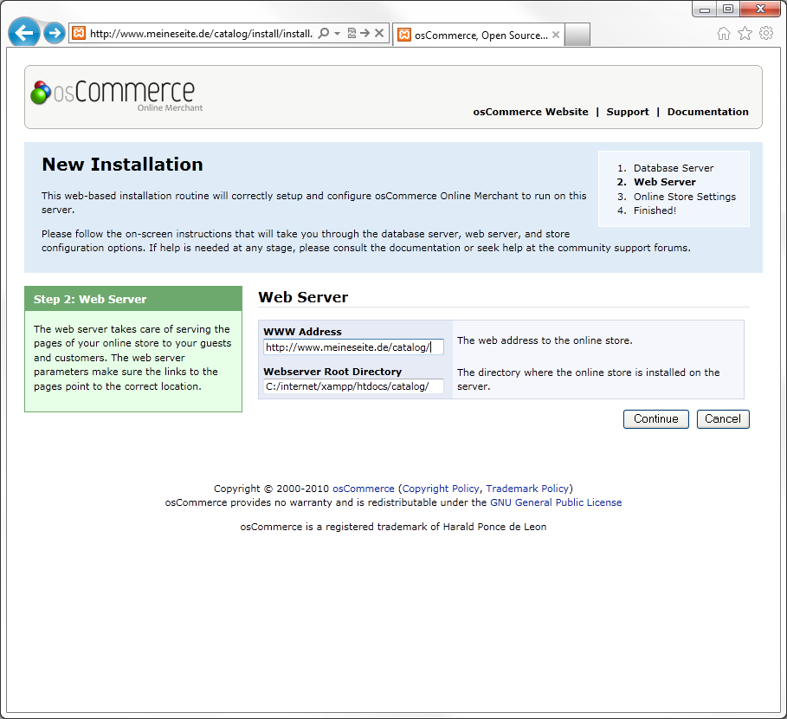
Task: Open the address bar autocomplete dropdown arrow
Action: pyautogui.click(x=338, y=34)
